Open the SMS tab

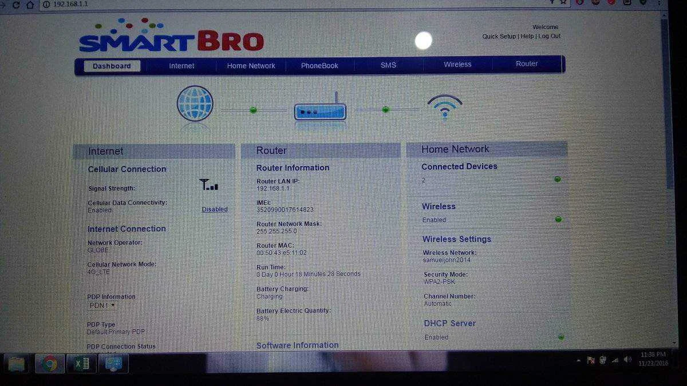(388, 65)
